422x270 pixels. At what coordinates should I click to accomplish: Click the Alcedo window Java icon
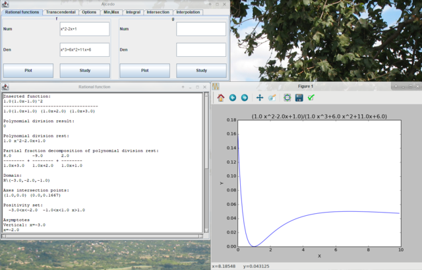(x=5, y=4)
